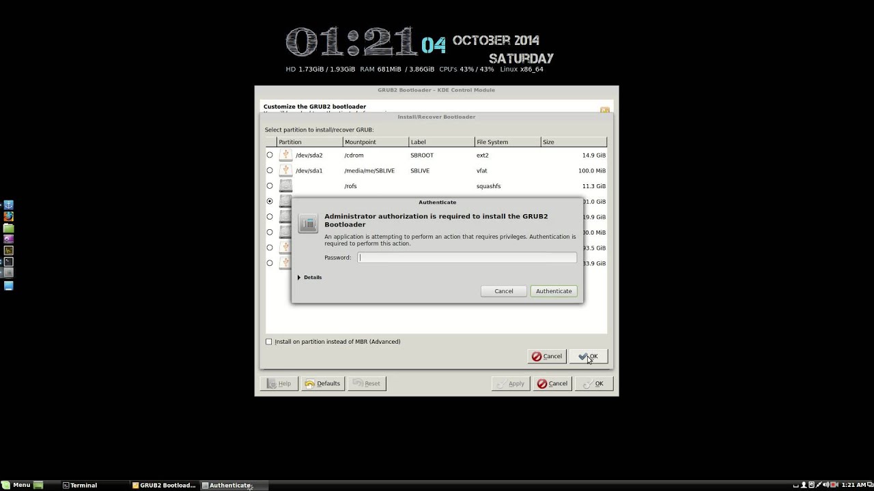Image resolution: width=874 pixels, height=491 pixels.
Task: Click the bottom Cancel button in GRUB2 module
Action: pyautogui.click(x=552, y=383)
